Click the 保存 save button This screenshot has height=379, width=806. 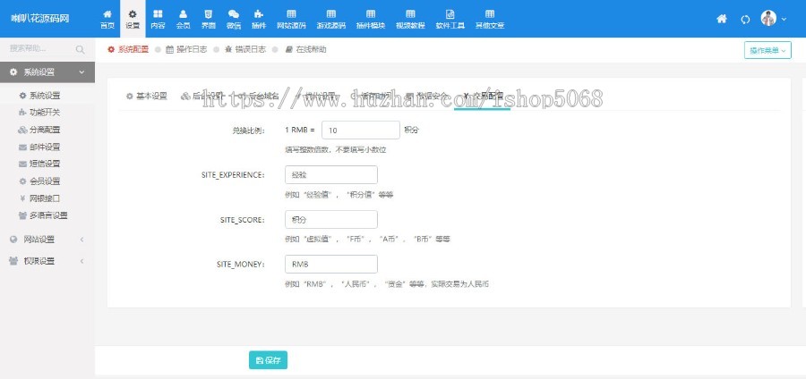click(x=268, y=360)
